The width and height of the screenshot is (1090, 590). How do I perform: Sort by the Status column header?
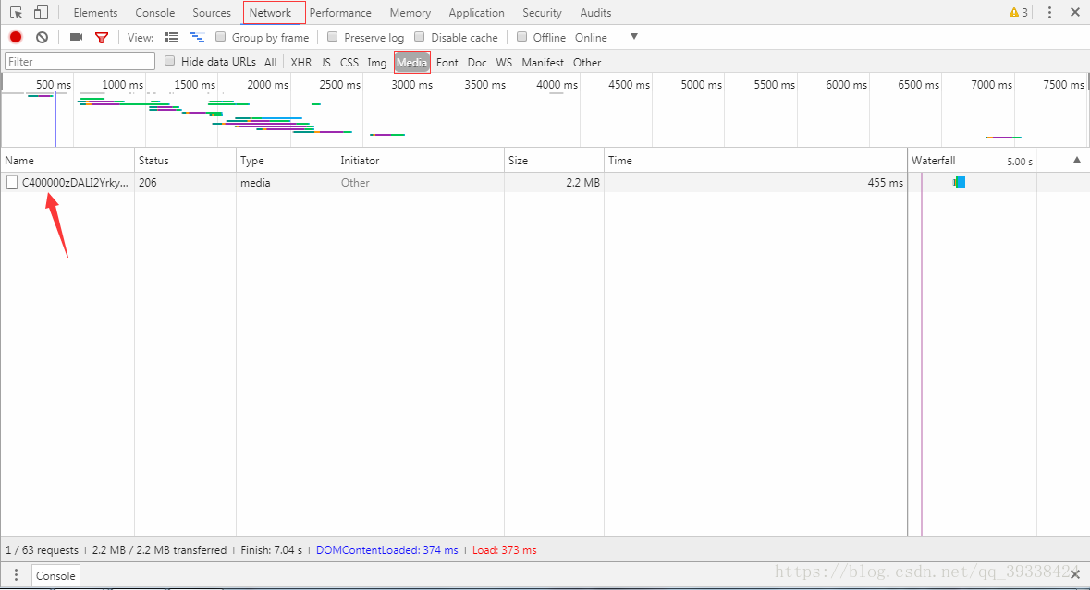click(185, 161)
